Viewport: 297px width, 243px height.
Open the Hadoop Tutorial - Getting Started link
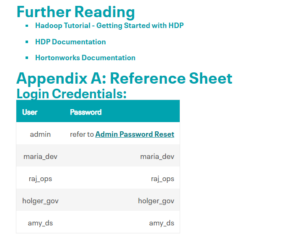[109, 26]
